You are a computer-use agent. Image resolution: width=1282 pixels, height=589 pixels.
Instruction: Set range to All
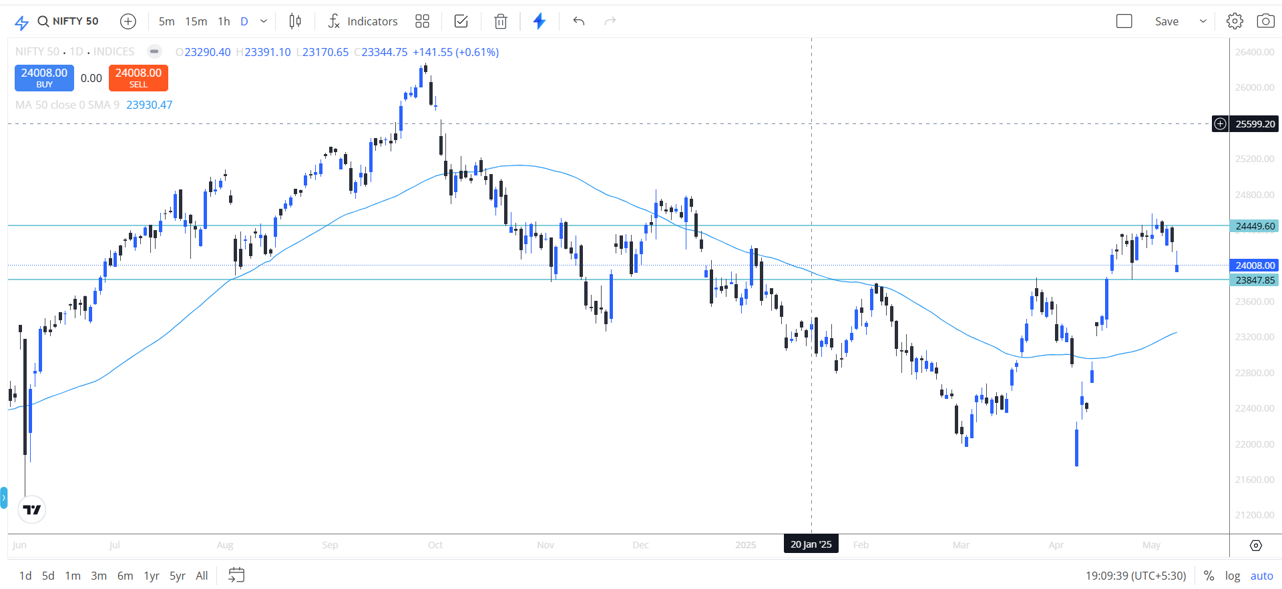pyautogui.click(x=202, y=576)
